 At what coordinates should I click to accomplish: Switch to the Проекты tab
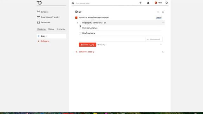[x=42, y=29]
